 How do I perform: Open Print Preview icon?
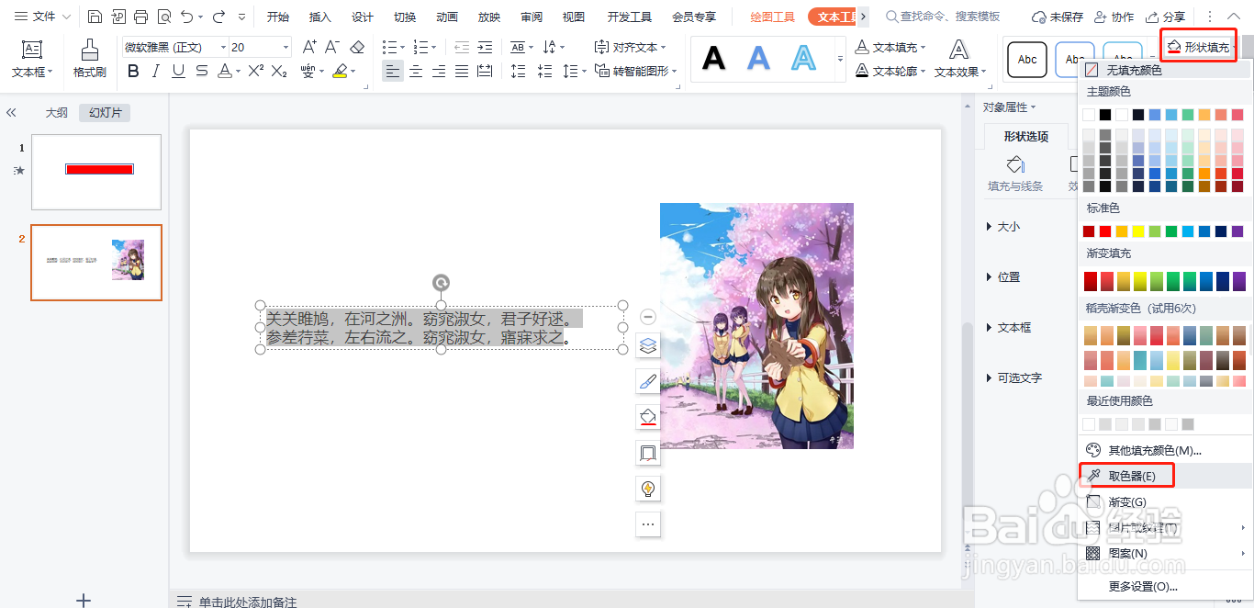(x=163, y=17)
